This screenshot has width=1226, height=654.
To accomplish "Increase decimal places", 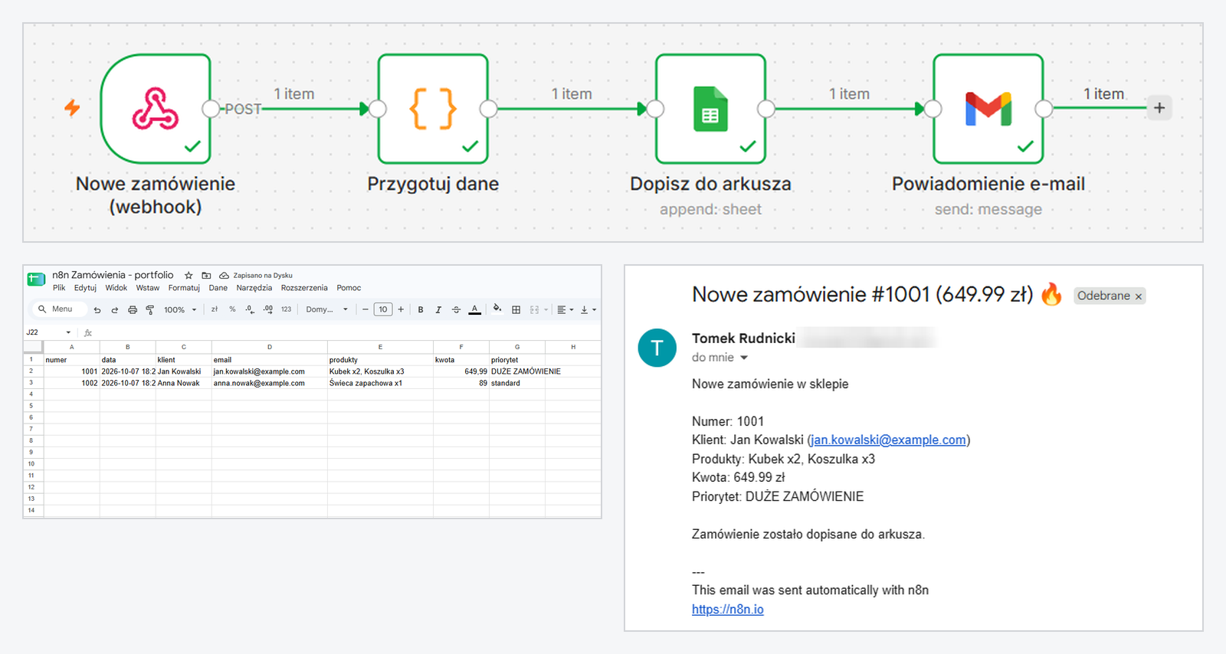I will (x=267, y=309).
